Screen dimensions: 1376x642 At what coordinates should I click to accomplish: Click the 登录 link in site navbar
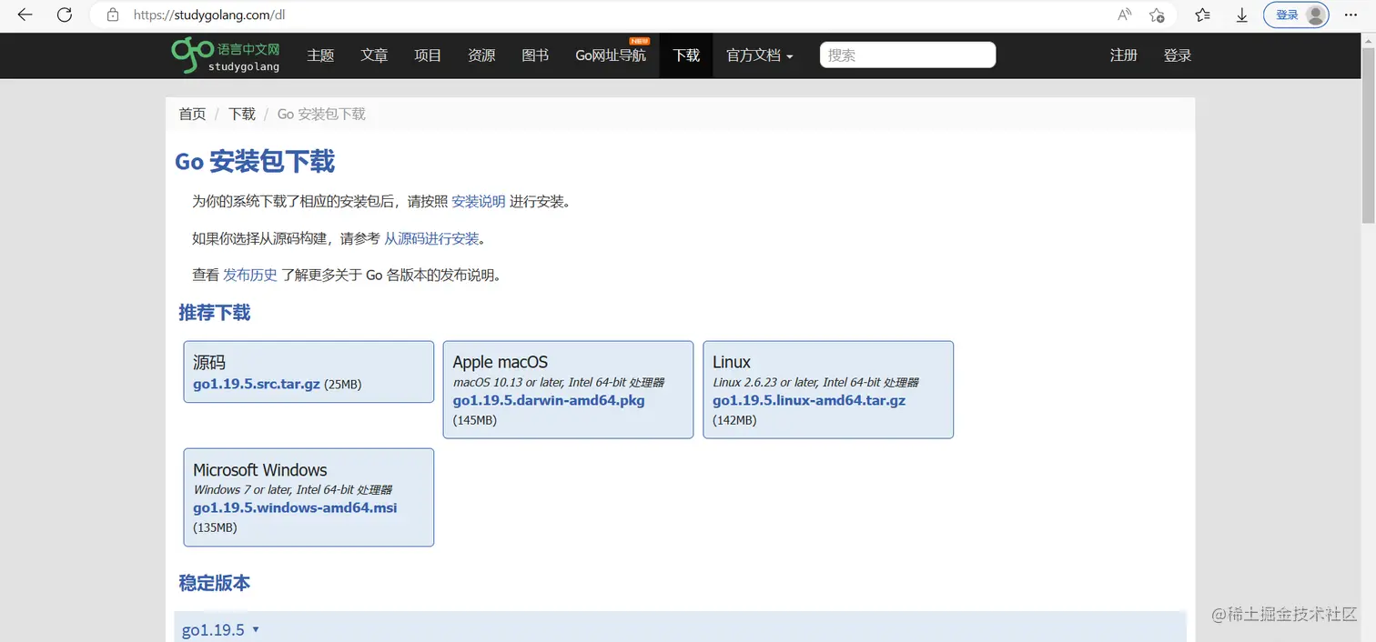(x=1178, y=55)
